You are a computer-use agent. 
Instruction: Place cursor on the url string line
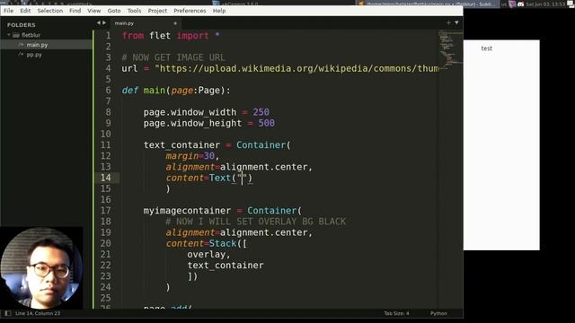click(x=280, y=68)
